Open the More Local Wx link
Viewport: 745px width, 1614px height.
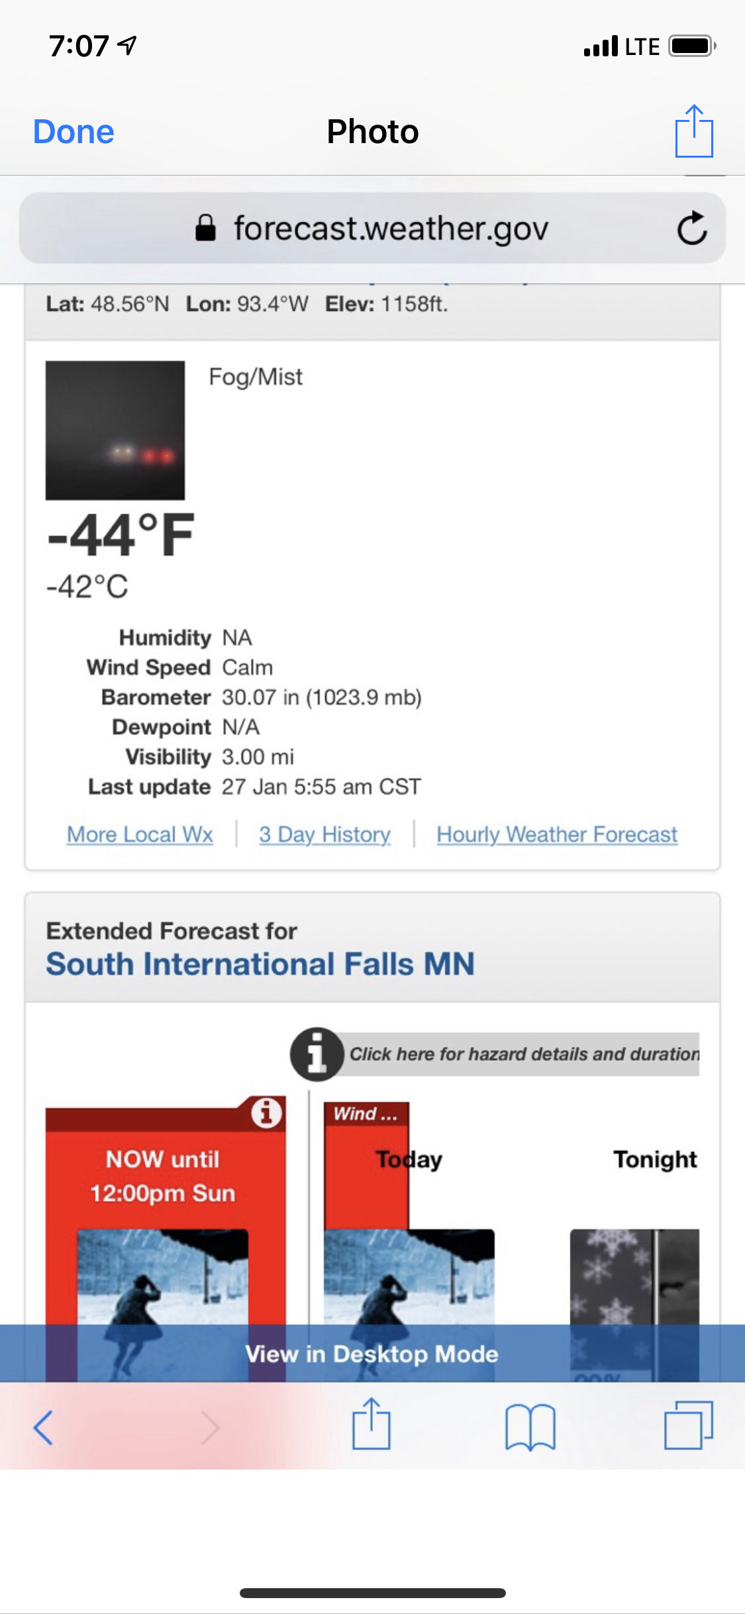[x=140, y=834]
